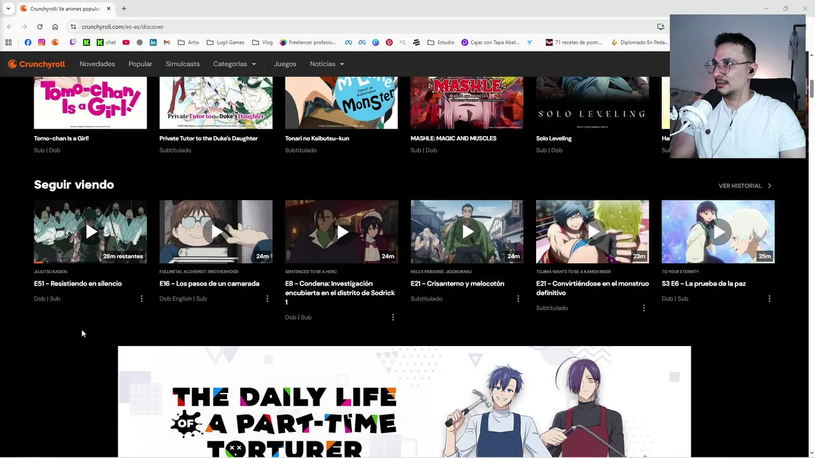Reload the page with the browser refresh icon
The height and width of the screenshot is (458, 815).
[39, 27]
